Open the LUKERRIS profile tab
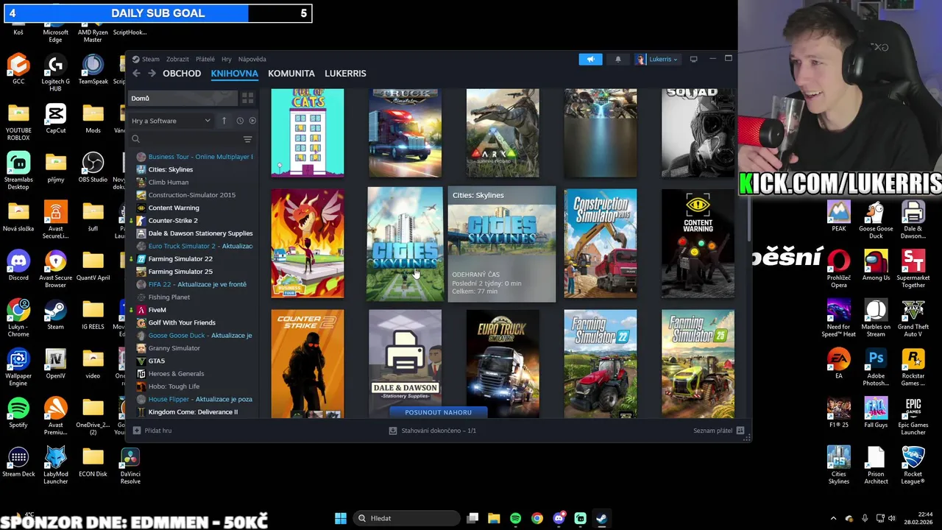942x530 pixels. (x=345, y=74)
